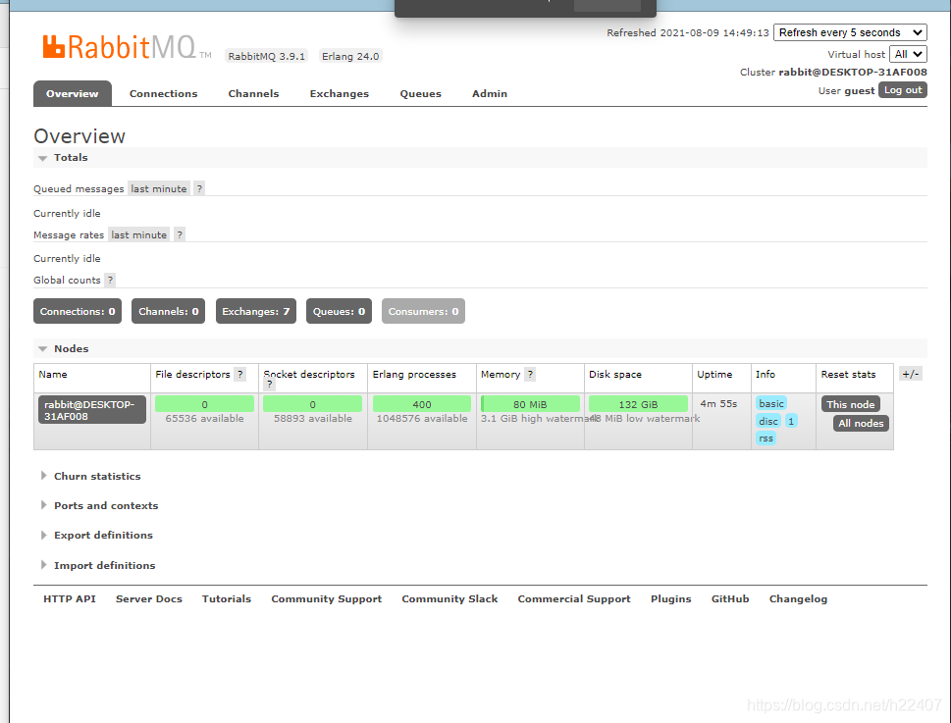Click the rss info tag

point(766,439)
